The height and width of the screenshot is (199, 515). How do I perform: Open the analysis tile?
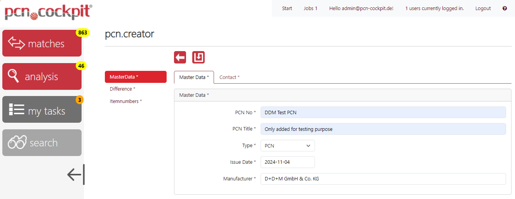pyautogui.click(x=42, y=77)
